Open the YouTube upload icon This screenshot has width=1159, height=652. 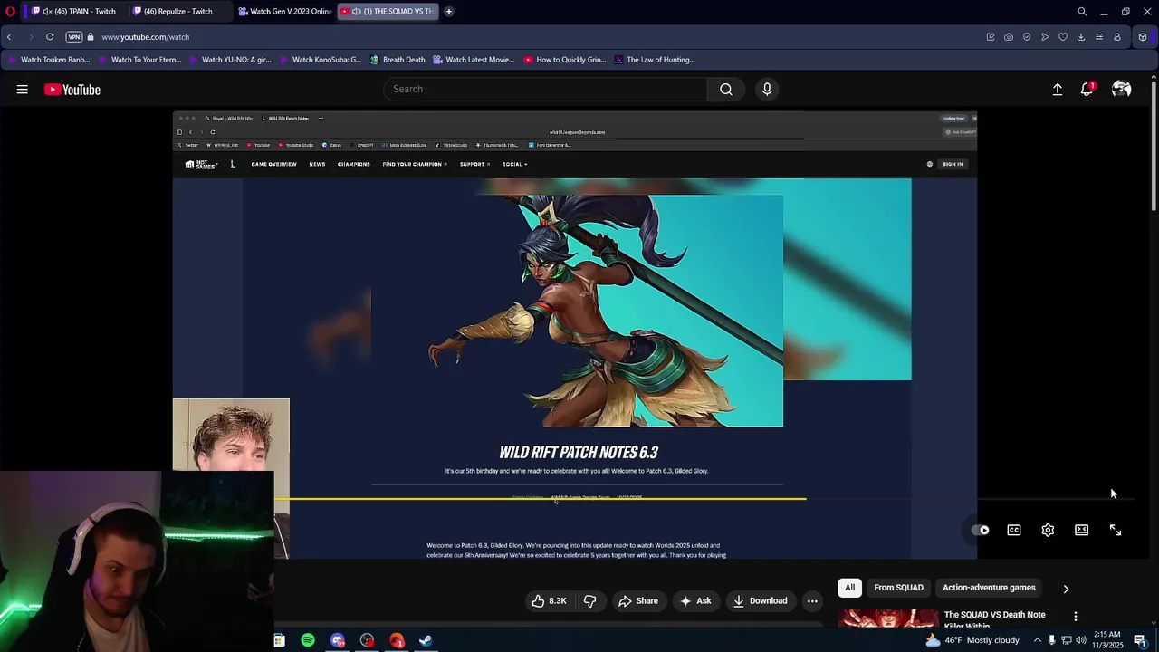(x=1057, y=90)
